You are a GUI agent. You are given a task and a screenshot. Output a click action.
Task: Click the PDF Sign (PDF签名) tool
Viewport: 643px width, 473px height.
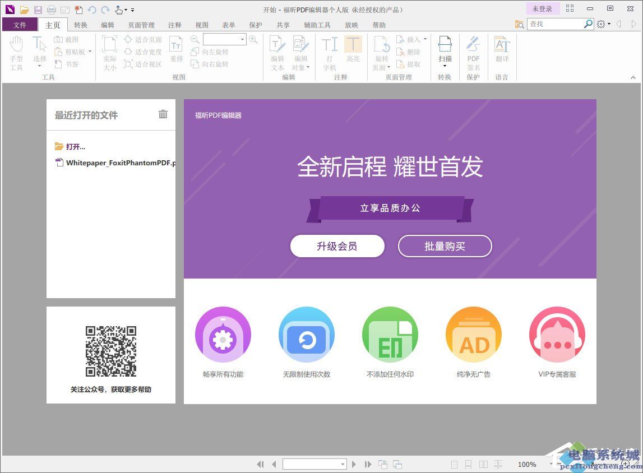(x=473, y=53)
